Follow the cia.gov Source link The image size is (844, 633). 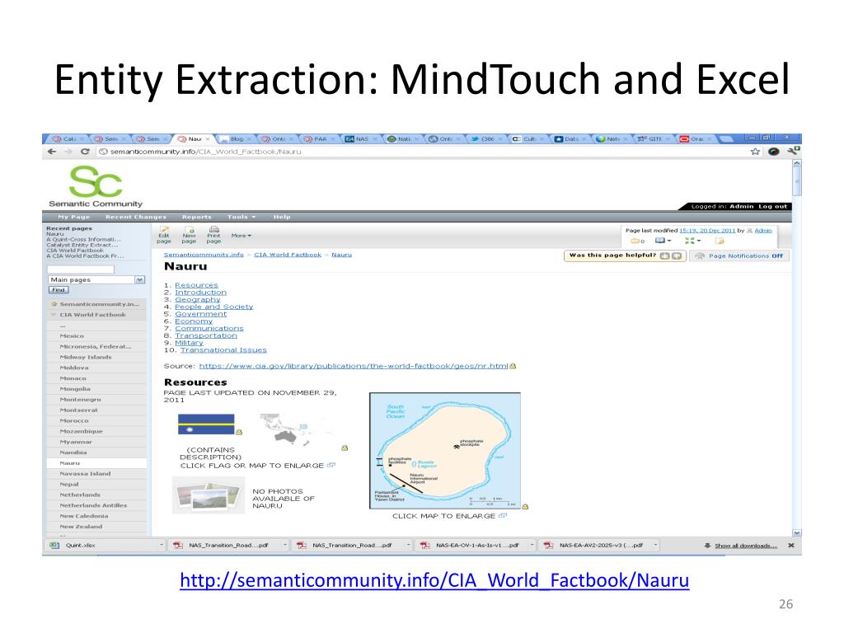[x=354, y=366]
